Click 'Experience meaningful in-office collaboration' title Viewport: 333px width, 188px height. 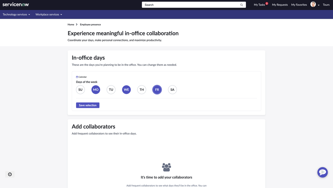123,33
